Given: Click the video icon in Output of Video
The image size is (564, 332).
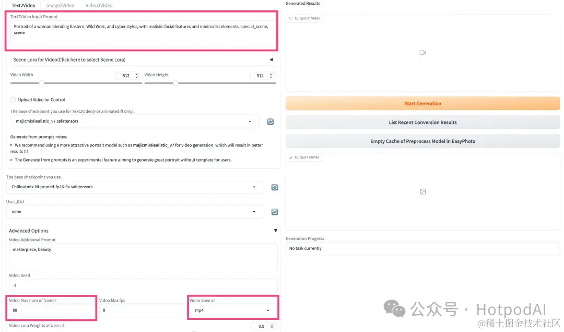Looking at the screenshot, I should point(422,53).
